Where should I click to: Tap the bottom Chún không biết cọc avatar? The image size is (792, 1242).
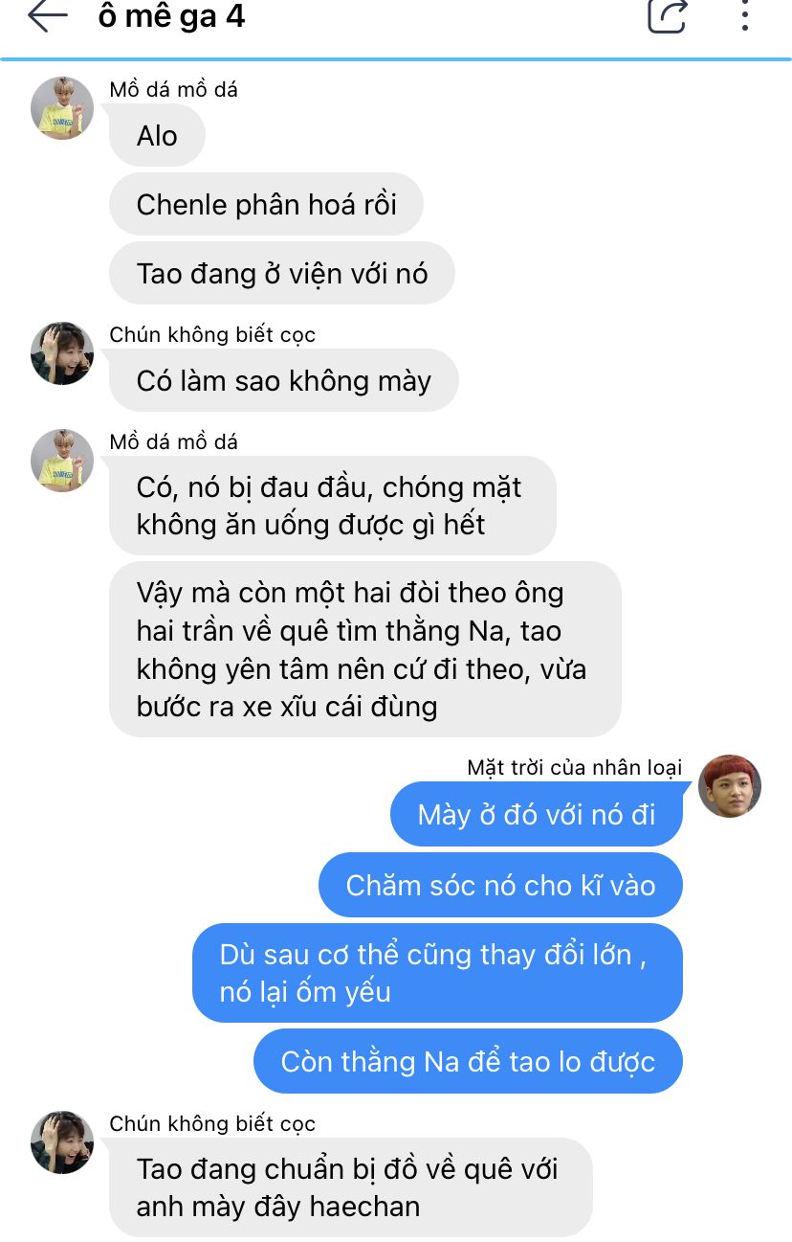coord(62,1142)
